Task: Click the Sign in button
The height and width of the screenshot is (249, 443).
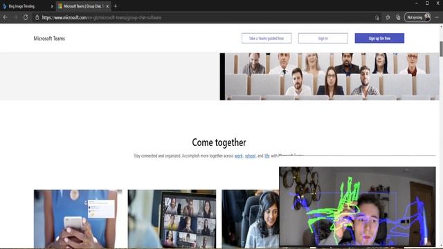Action: [323, 38]
